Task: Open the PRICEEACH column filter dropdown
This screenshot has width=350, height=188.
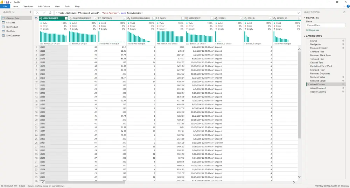Action: tap(125, 18)
